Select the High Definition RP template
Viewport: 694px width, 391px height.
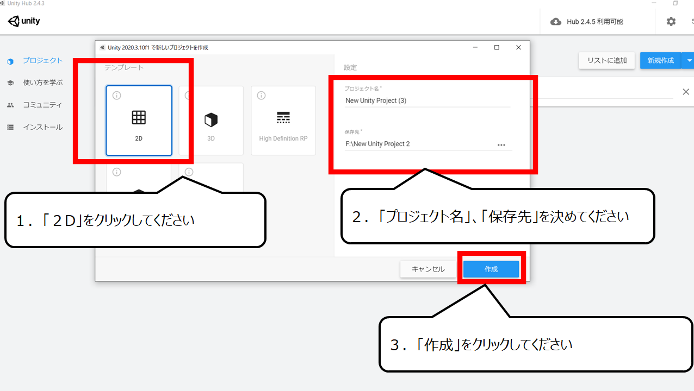(283, 121)
